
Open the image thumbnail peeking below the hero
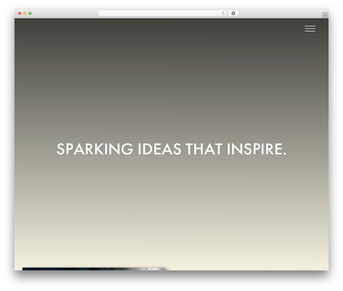[x=94, y=269]
